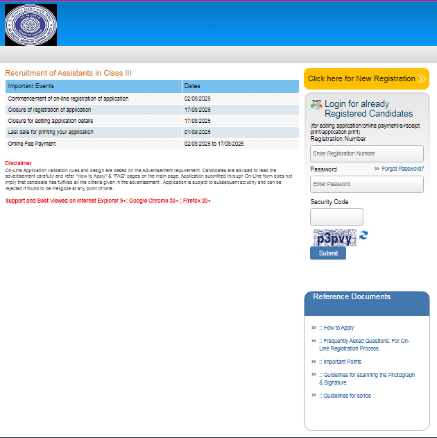This screenshot has width=437, height=438.
Task: View the Important Points document
Action: pyautogui.click(x=342, y=362)
